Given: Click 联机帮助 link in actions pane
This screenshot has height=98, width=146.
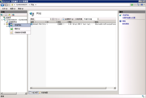Looking at the screenshot, I should 126,24.
